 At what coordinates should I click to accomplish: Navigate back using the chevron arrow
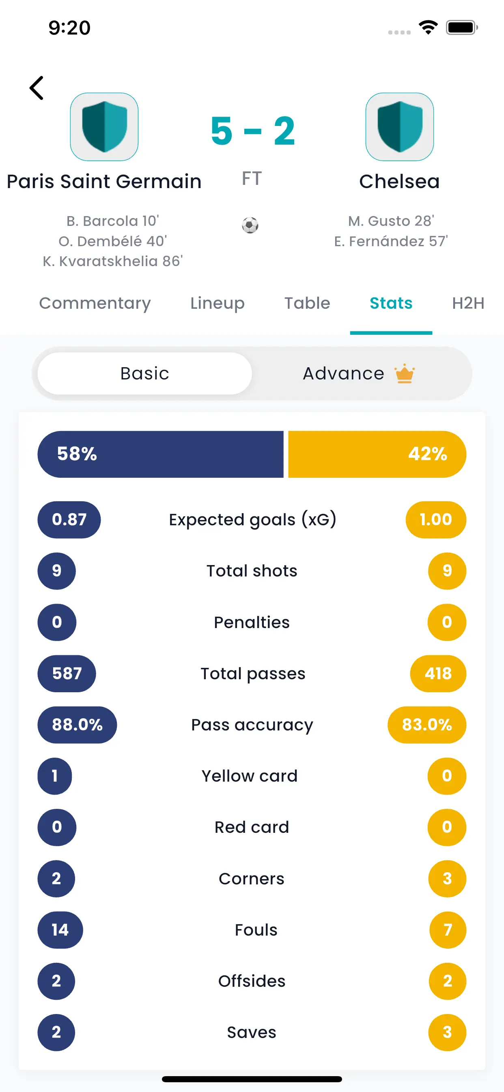[x=37, y=88]
